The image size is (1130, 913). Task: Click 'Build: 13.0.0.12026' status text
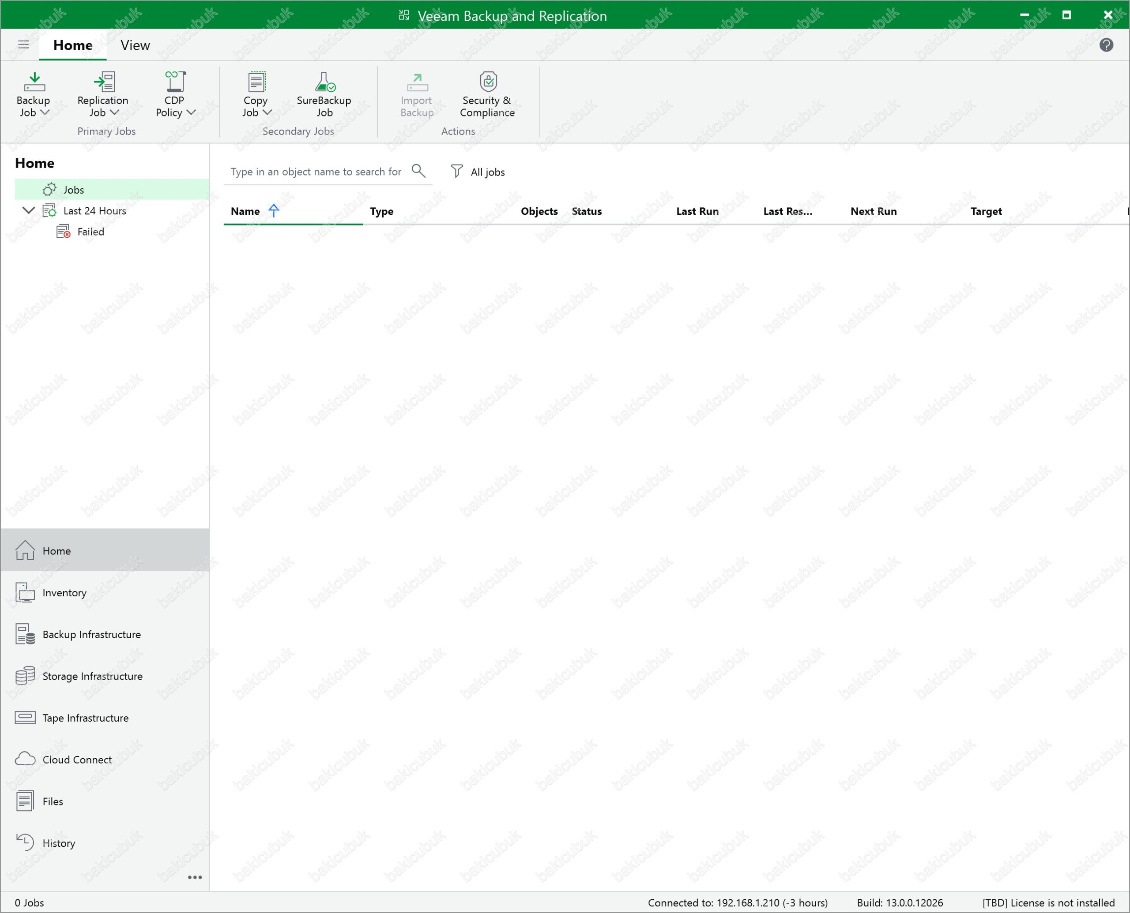pyautogui.click(x=900, y=902)
